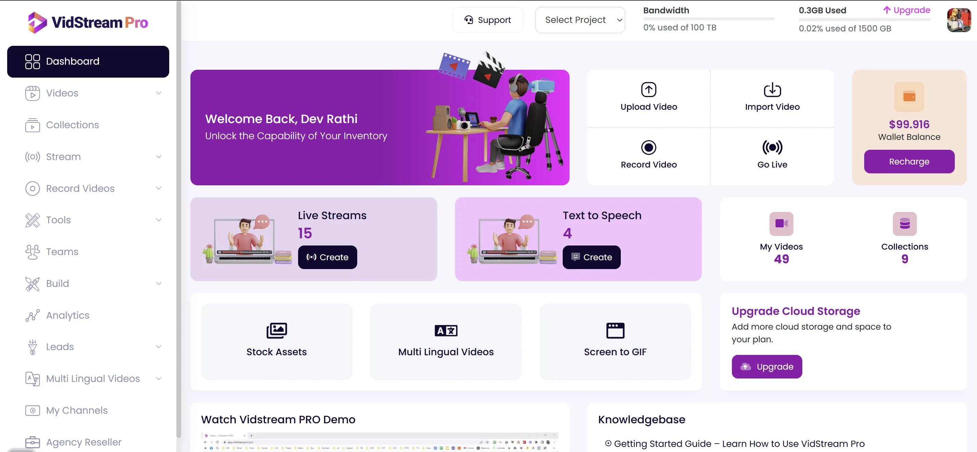Click the Upgrade cloud storage button

[x=766, y=367]
